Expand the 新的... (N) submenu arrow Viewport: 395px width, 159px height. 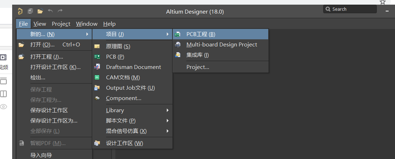coord(87,34)
